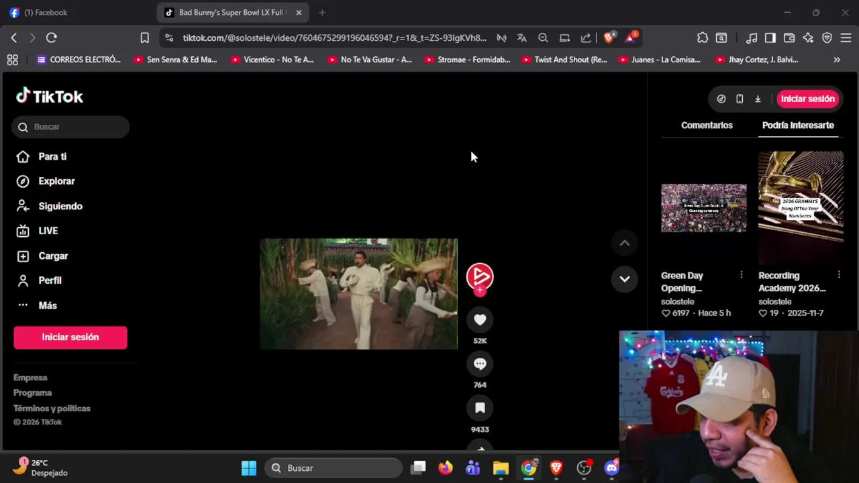Viewport: 859px width, 483px height.
Task: Open the Leo AI sparkle icon
Action: pos(808,38)
